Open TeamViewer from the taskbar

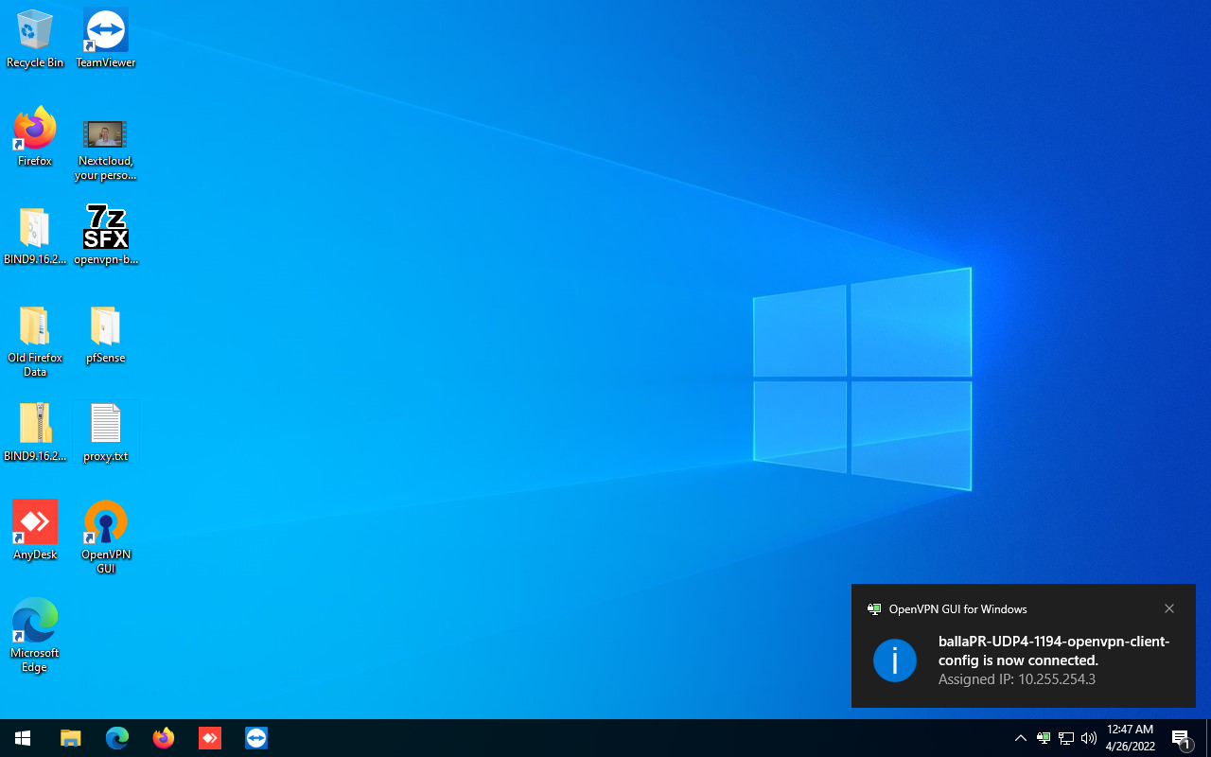256,738
